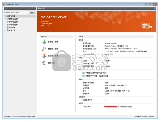Click the large magnifying glass quick-access icon
Viewport: 161px width, 122px height.
point(44,49)
